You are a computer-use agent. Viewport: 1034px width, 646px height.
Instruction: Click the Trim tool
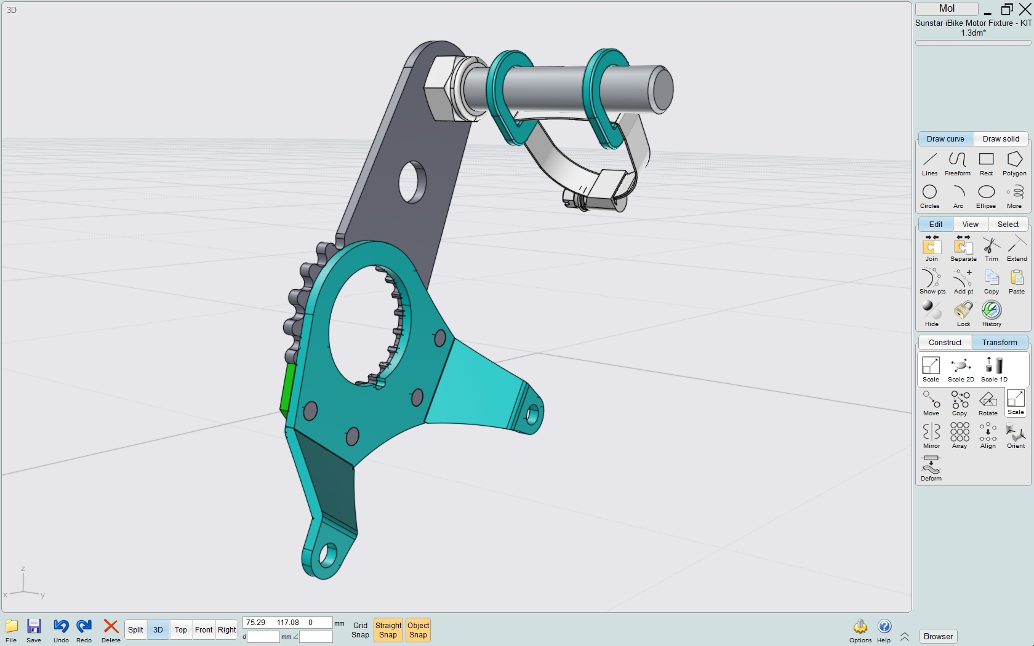click(x=992, y=249)
